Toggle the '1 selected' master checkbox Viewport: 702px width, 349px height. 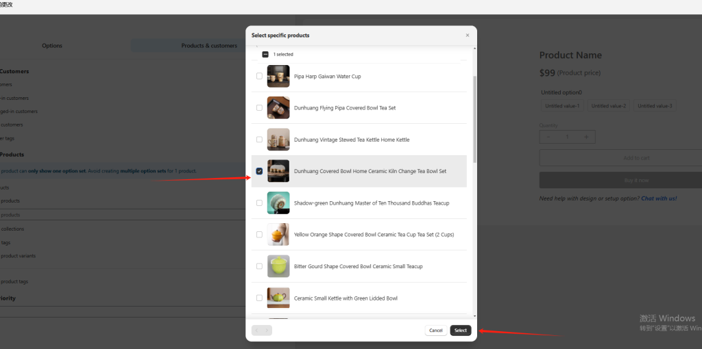coord(265,54)
